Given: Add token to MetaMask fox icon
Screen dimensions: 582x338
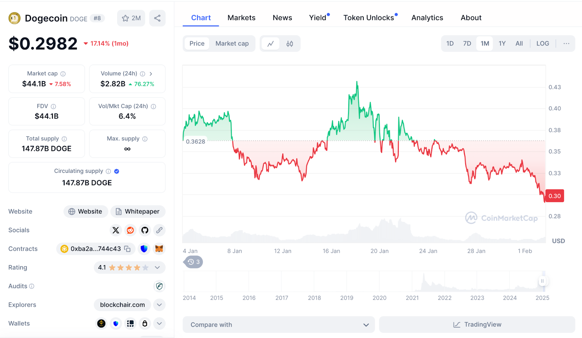Looking at the screenshot, I should pyautogui.click(x=159, y=249).
